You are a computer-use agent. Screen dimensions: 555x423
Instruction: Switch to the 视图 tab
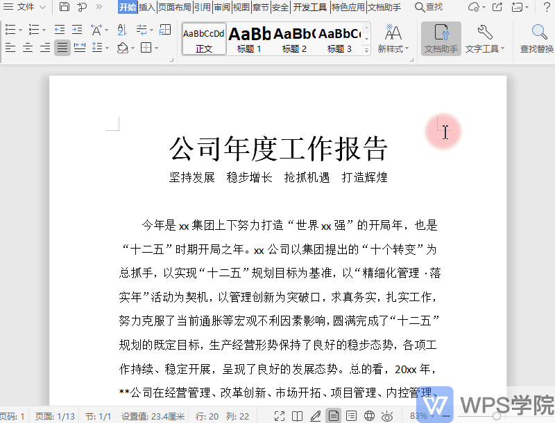tap(241, 7)
